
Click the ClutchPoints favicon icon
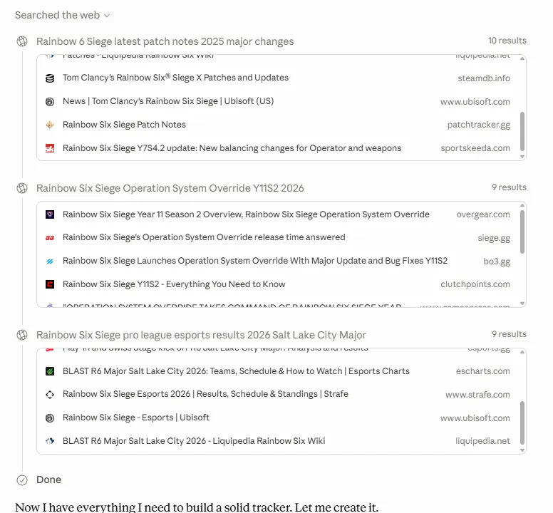tap(50, 284)
